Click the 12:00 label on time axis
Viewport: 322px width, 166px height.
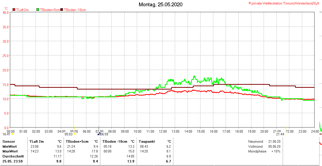click(x=163, y=131)
